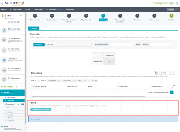
Task: Click the Validation step icon
Action: pos(171,16)
